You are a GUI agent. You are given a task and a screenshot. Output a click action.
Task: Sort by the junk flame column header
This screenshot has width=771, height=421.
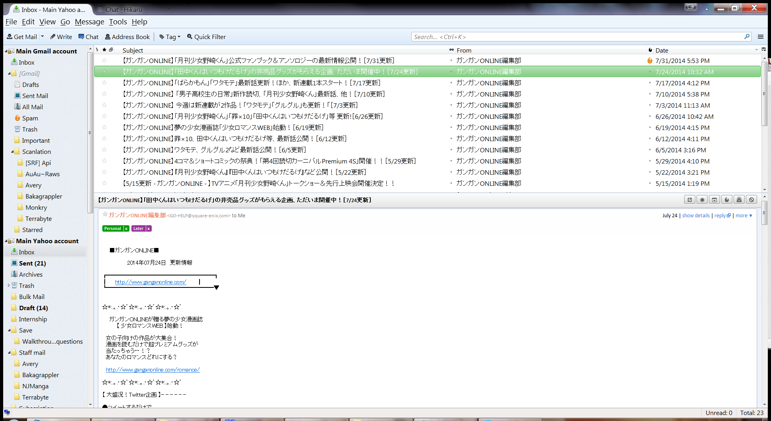(650, 50)
